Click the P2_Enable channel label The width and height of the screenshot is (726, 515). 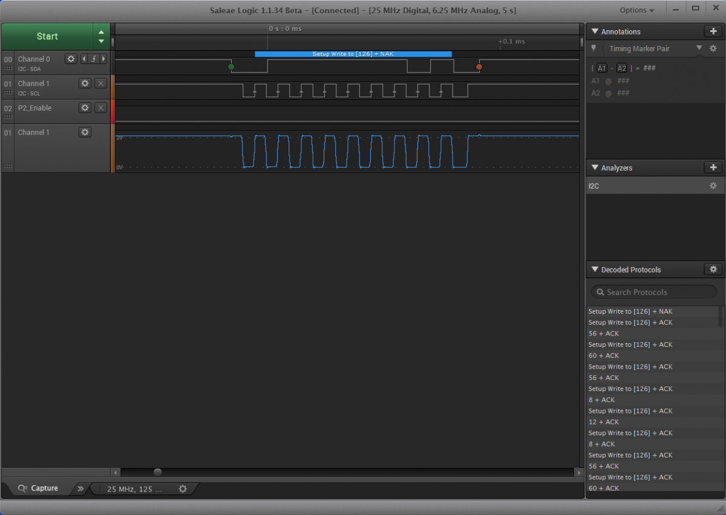click(35, 108)
